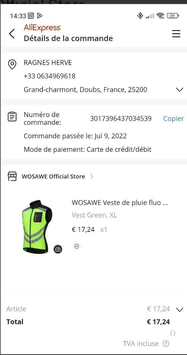Copy the order number with Copier
The width and height of the screenshot is (187, 355).
(173, 118)
